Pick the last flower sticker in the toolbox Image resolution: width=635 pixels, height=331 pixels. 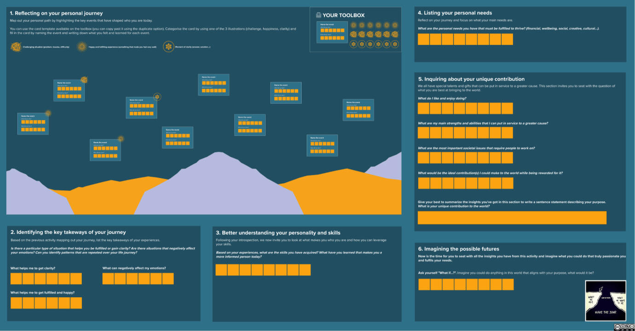395,44
